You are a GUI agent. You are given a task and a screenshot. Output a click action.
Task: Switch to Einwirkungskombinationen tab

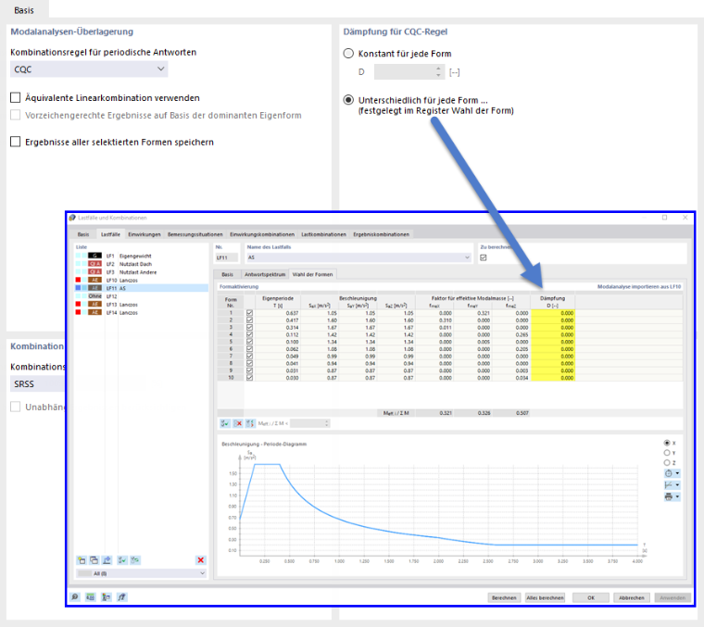(x=262, y=234)
